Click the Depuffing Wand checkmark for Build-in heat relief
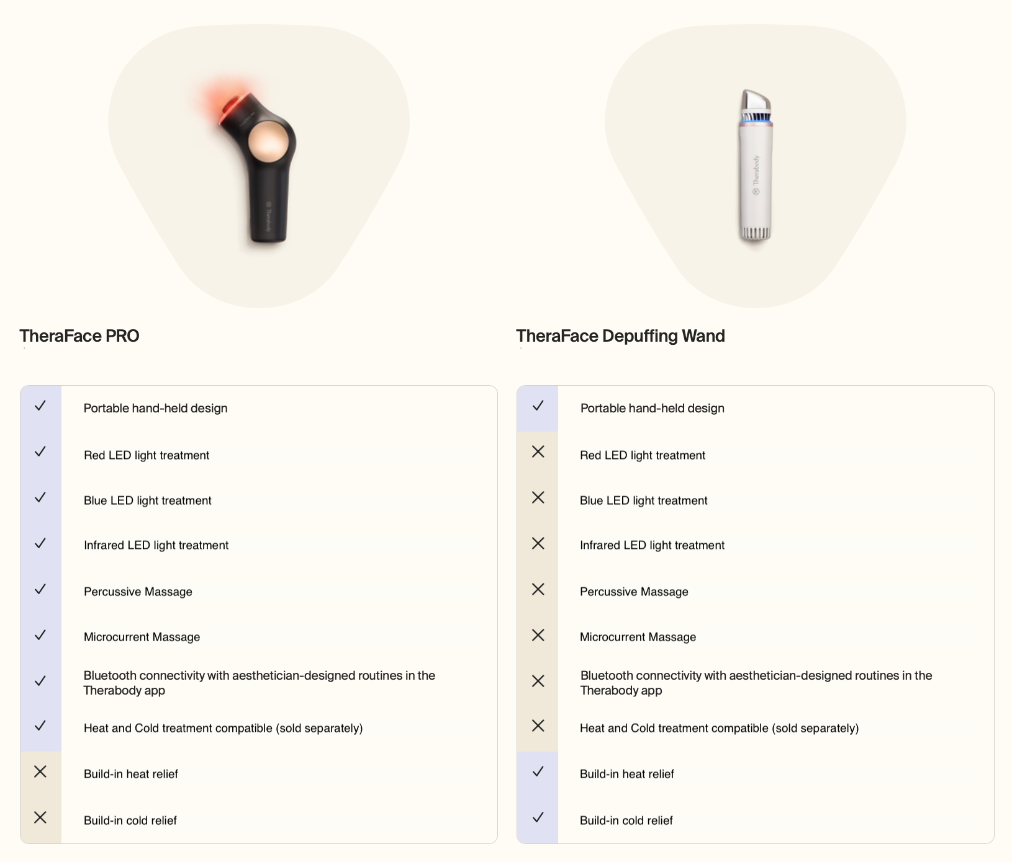The image size is (1012, 862). 538,771
